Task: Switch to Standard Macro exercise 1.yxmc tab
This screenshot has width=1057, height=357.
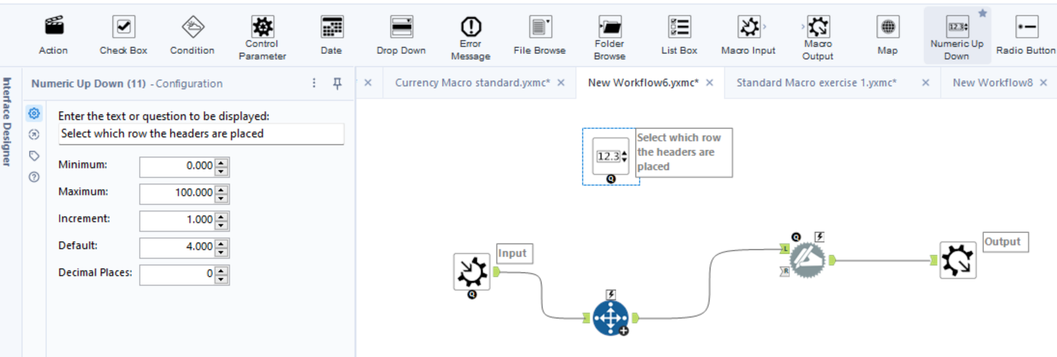Action: pos(816,83)
